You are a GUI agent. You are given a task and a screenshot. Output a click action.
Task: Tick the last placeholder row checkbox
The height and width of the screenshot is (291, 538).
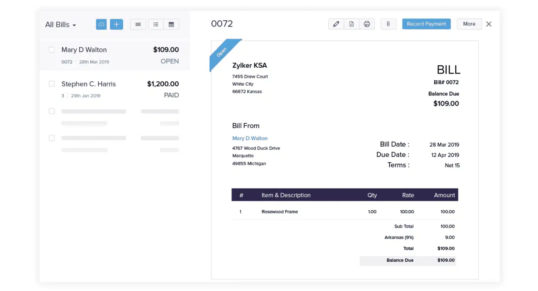click(x=52, y=138)
